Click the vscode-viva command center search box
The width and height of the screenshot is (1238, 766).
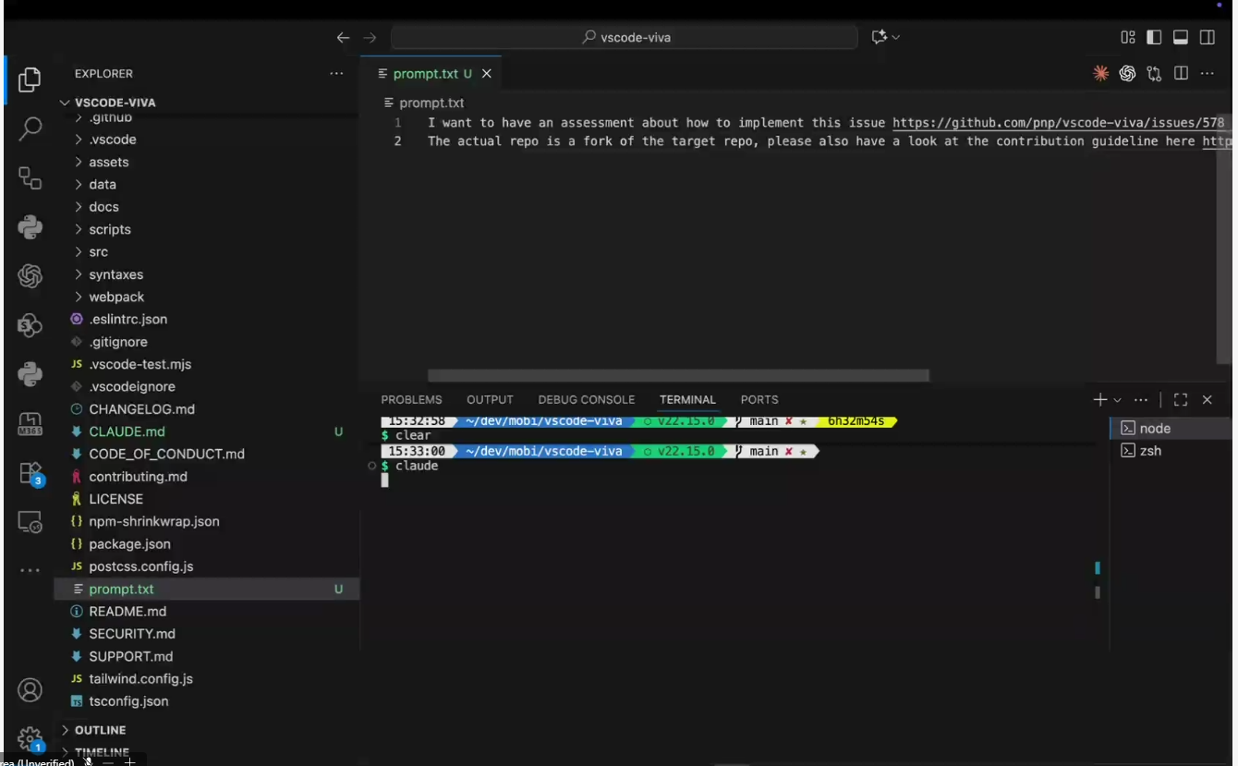tap(625, 38)
